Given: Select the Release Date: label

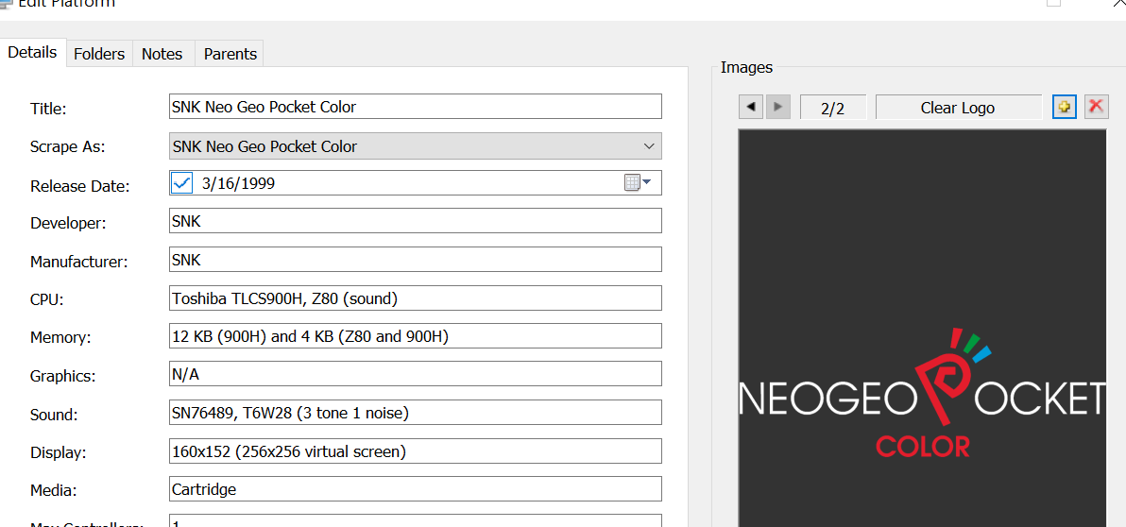Looking at the screenshot, I should 79,186.
